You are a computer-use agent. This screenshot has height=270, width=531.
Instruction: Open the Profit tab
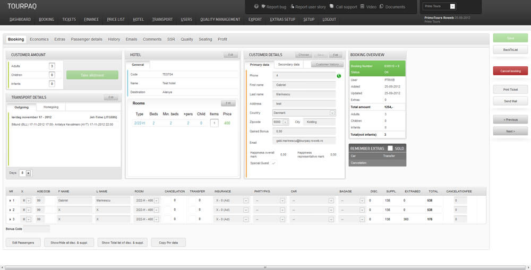click(222, 39)
